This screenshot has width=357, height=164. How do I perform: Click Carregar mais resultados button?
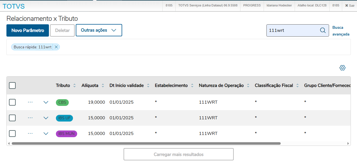point(179,154)
